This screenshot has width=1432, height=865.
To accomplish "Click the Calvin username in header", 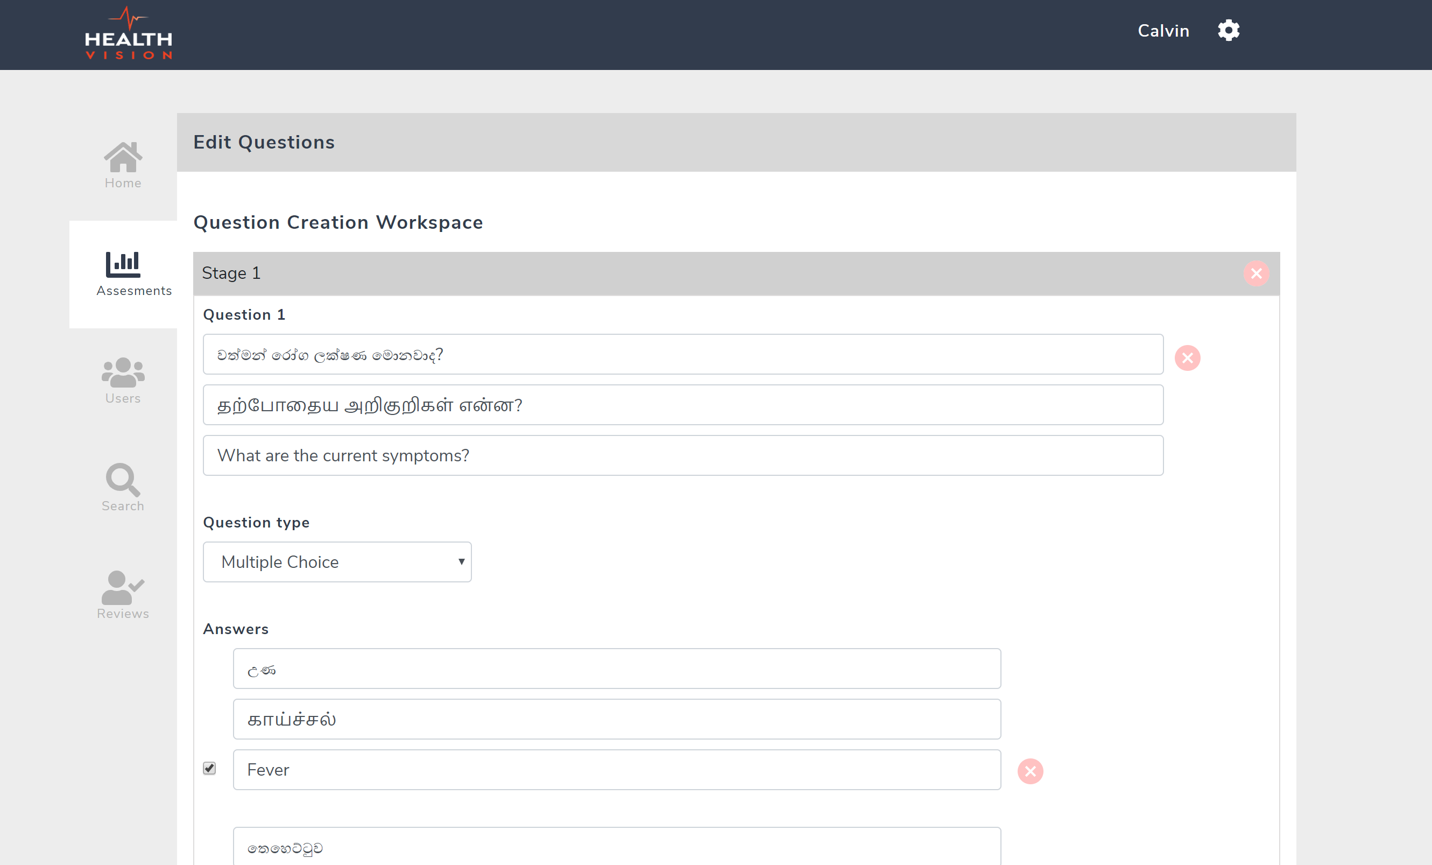I will 1163,31.
